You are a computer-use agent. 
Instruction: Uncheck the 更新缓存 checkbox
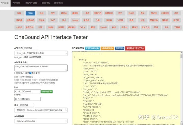[x=30, y=73]
